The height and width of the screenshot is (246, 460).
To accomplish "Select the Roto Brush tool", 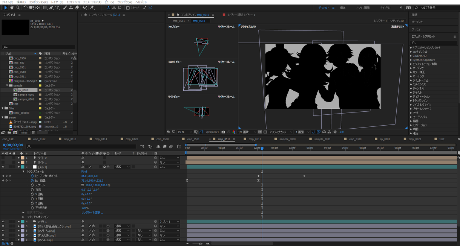I will 85,8.
